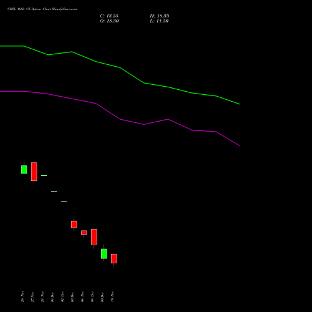Click the 09 Dec date label
Screen dimensions: 312x312
102,297
